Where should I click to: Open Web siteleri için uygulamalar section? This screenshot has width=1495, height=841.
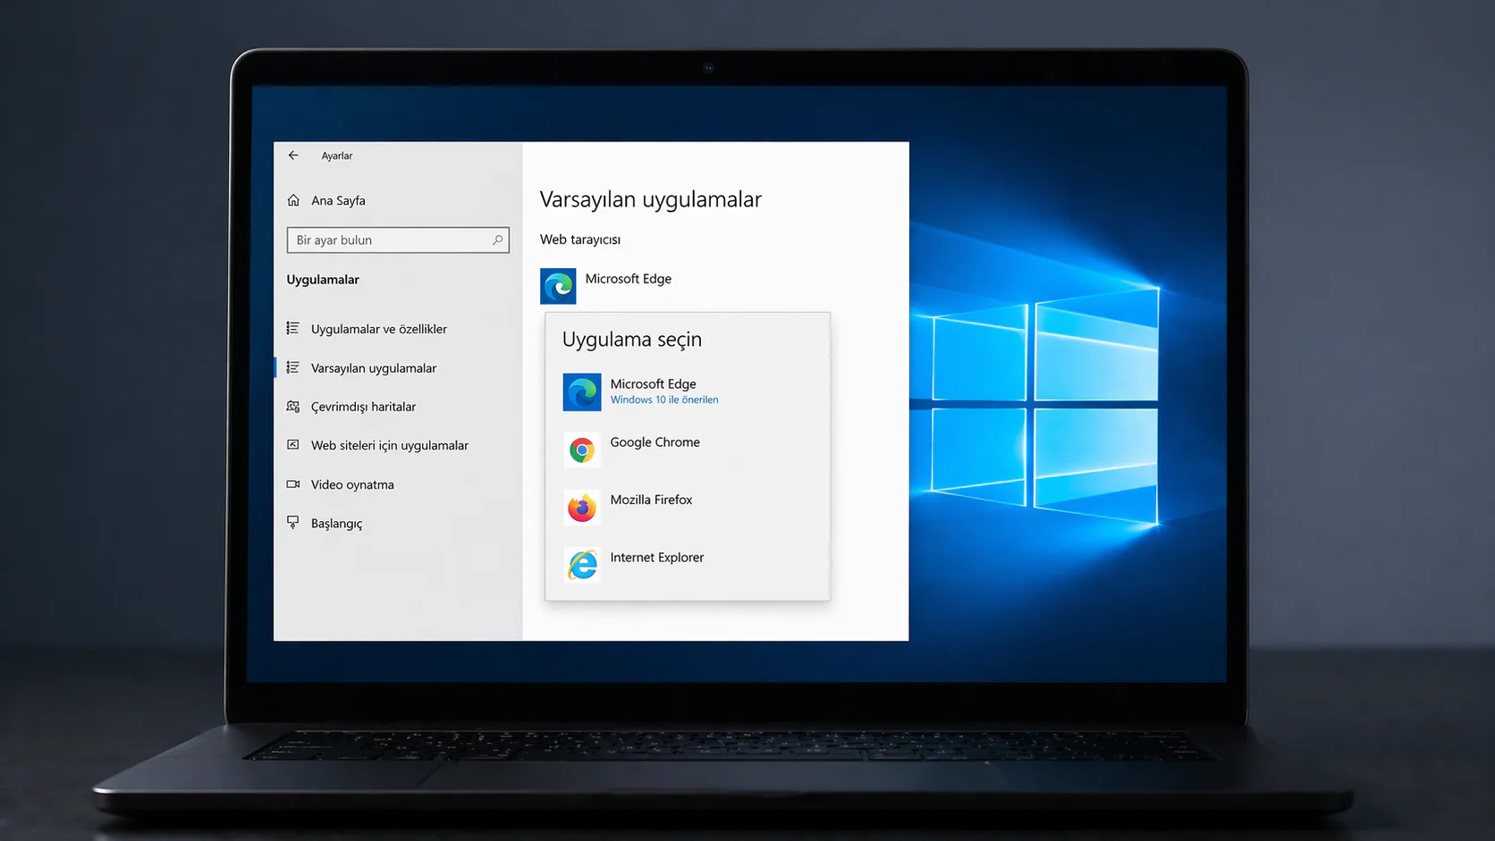pyautogui.click(x=389, y=444)
